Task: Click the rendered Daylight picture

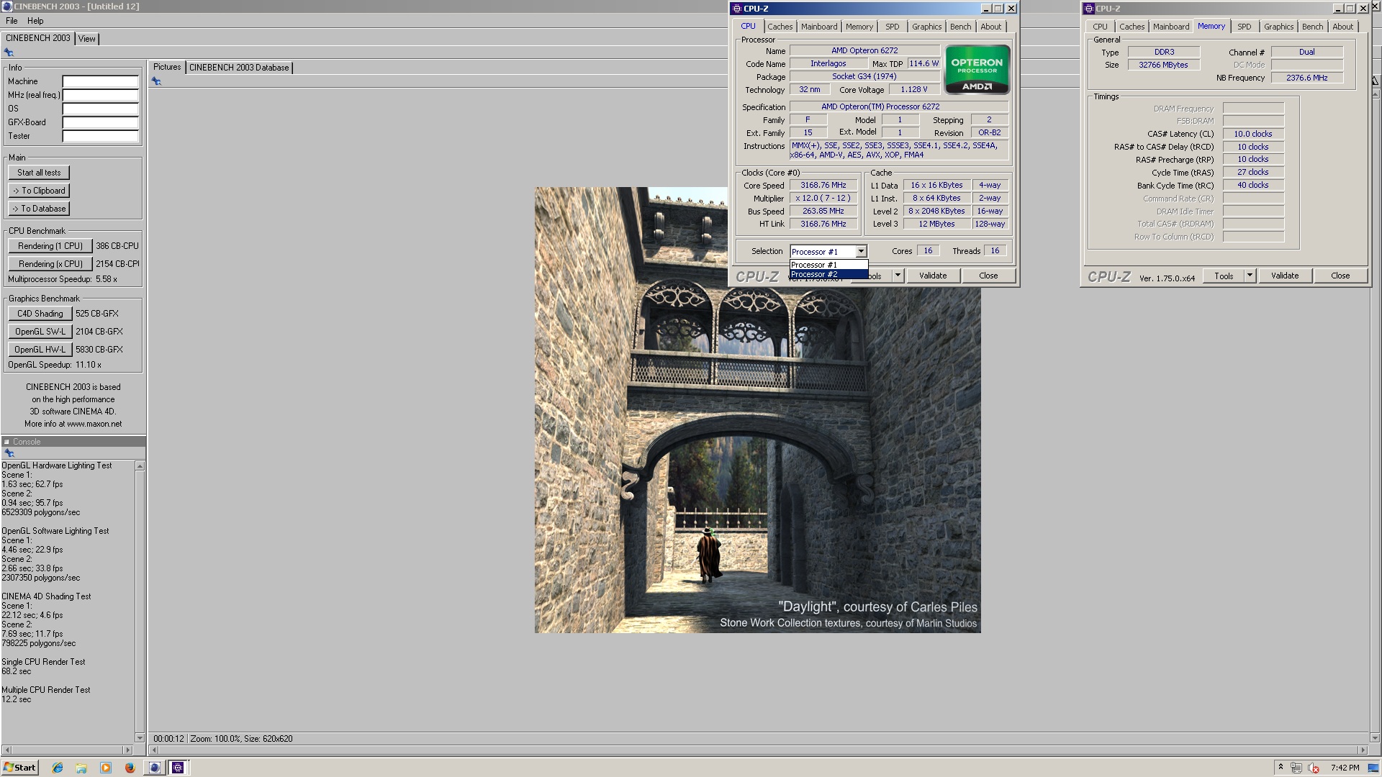Action: pos(757,410)
